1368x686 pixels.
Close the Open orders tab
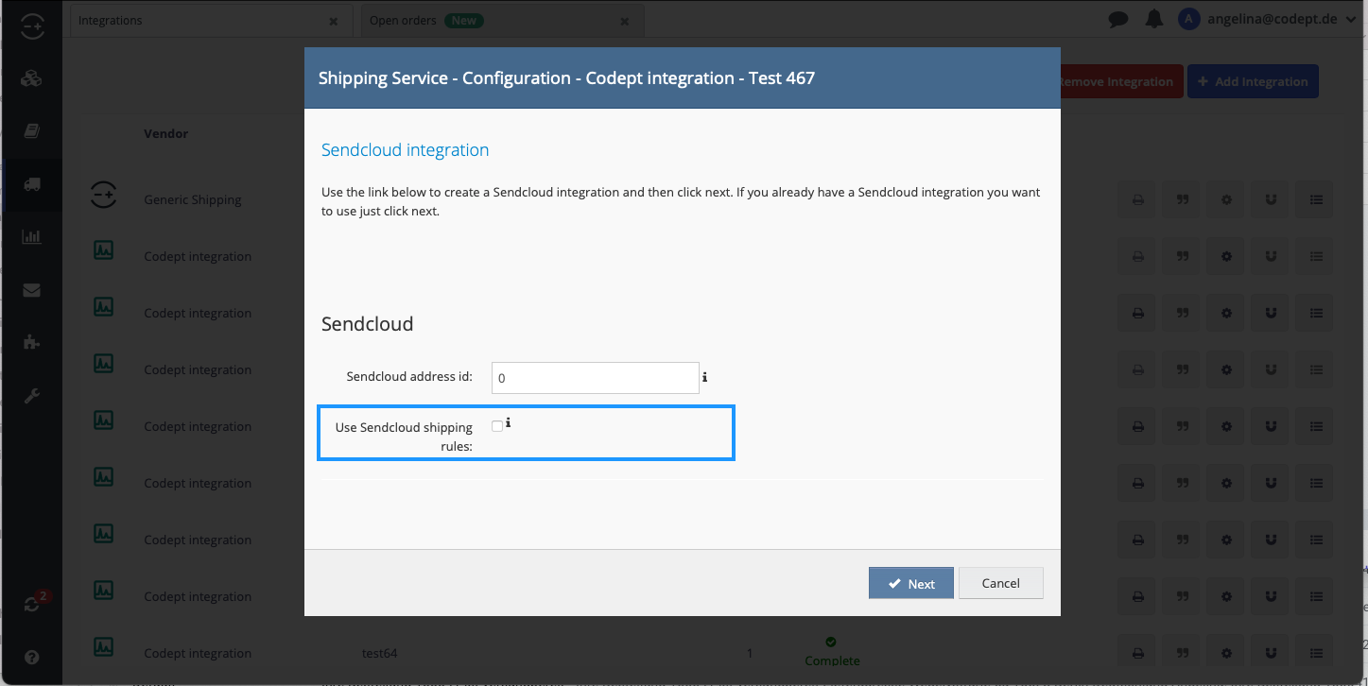[x=624, y=21]
